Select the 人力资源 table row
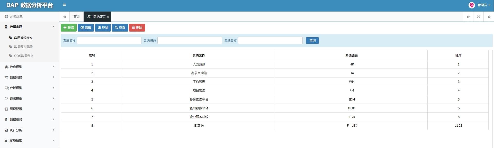The width and height of the screenshot is (494, 148). [275, 64]
